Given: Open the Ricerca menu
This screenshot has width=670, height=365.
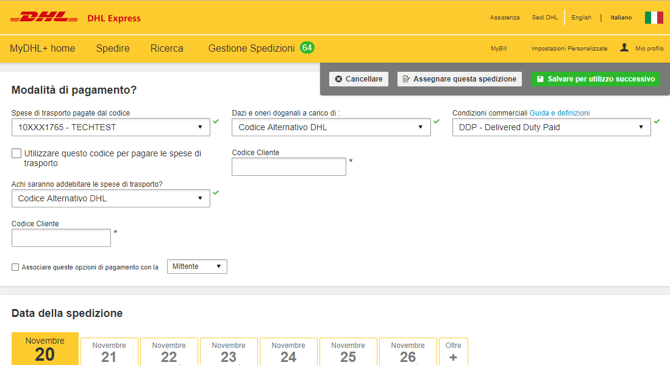Looking at the screenshot, I should 166,48.
